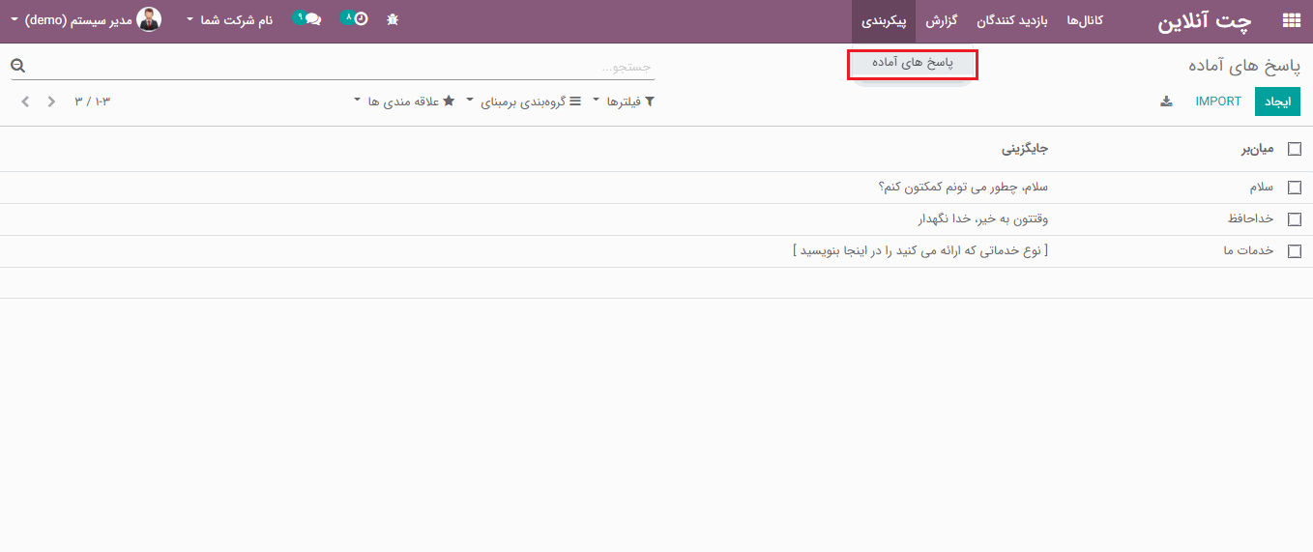Open نام شرکت شما company dropdown

pyautogui.click(x=229, y=19)
